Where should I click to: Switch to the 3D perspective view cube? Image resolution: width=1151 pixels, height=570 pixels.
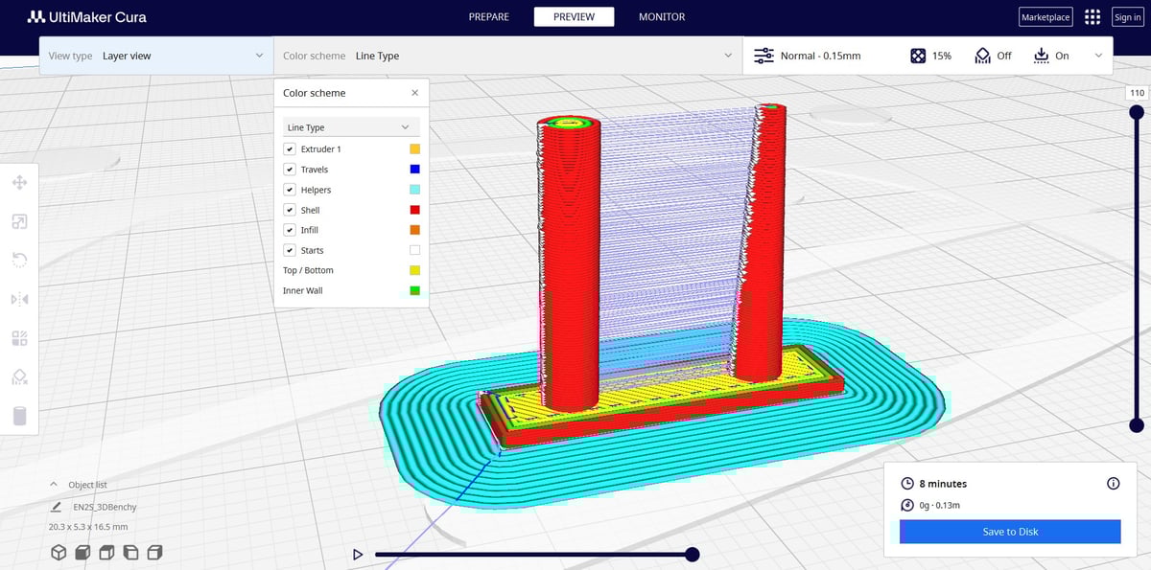(x=59, y=553)
